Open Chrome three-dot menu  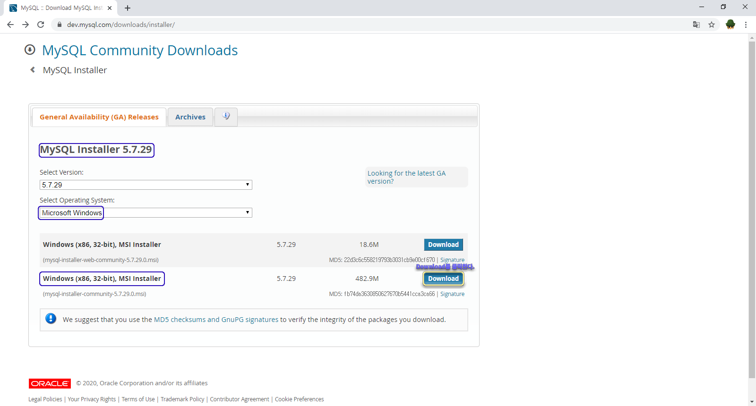(746, 25)
